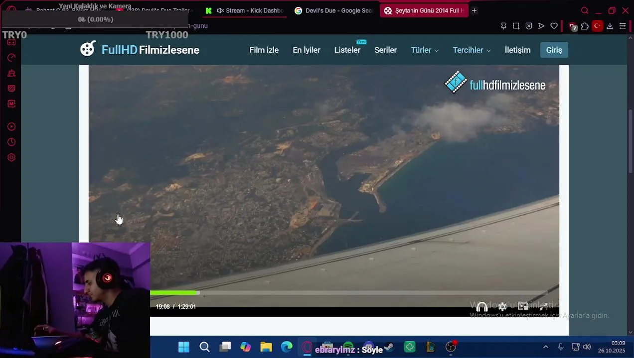Open the Seriler menu item

click(x=385, y=50)
